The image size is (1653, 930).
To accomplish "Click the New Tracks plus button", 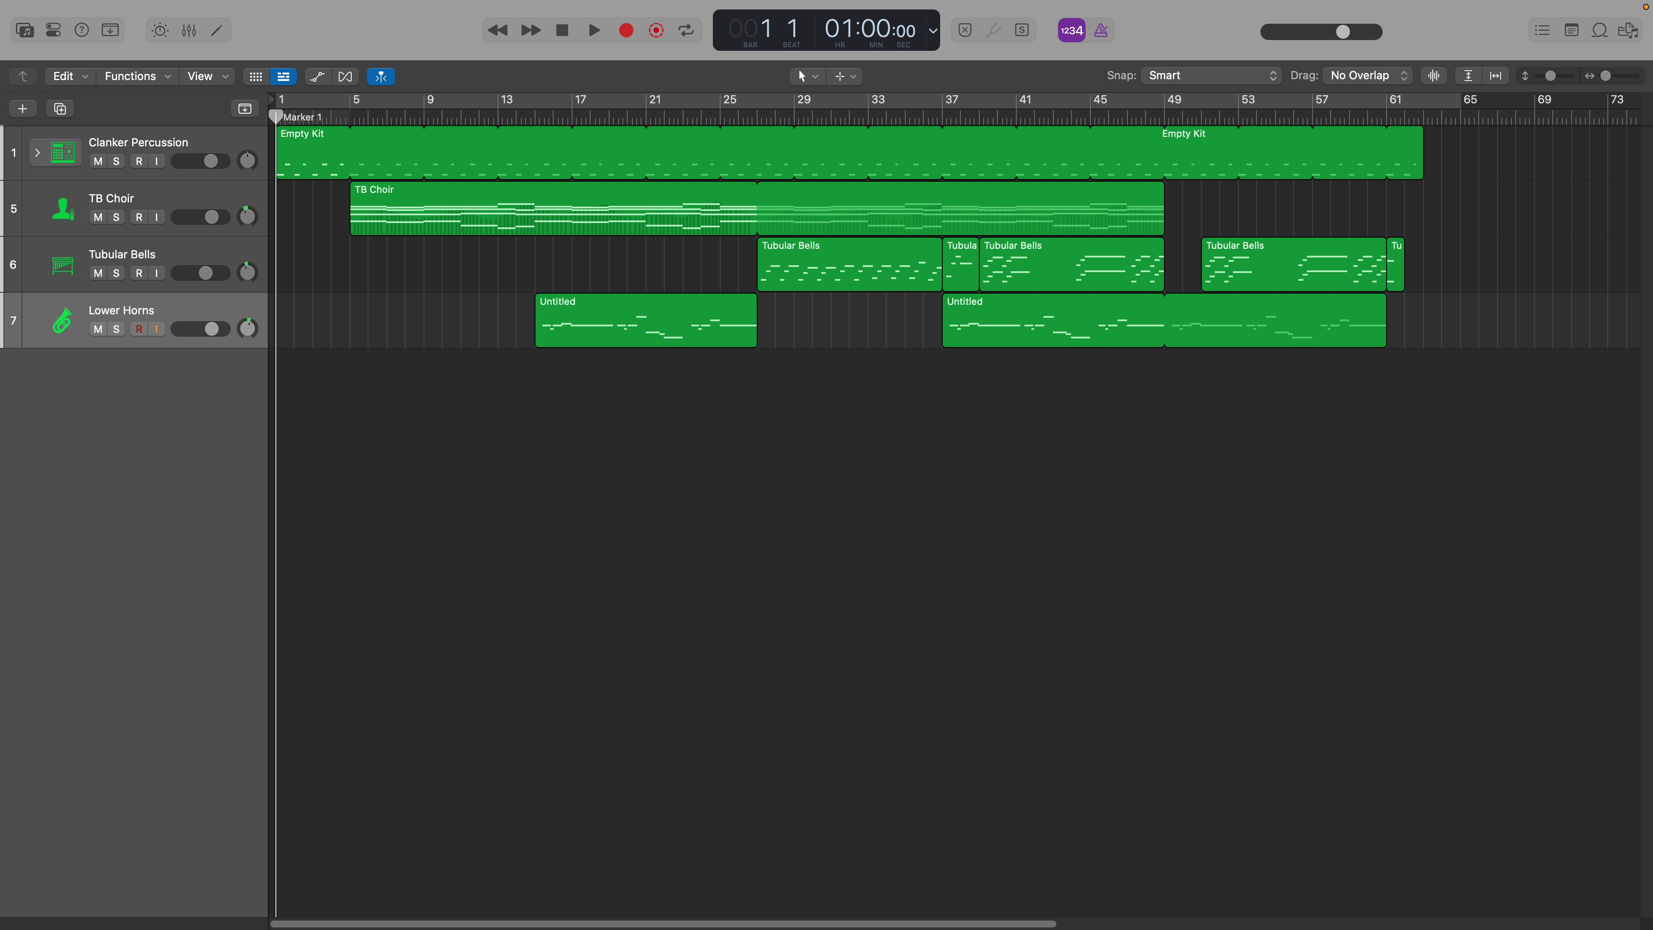I will [22, 108].
